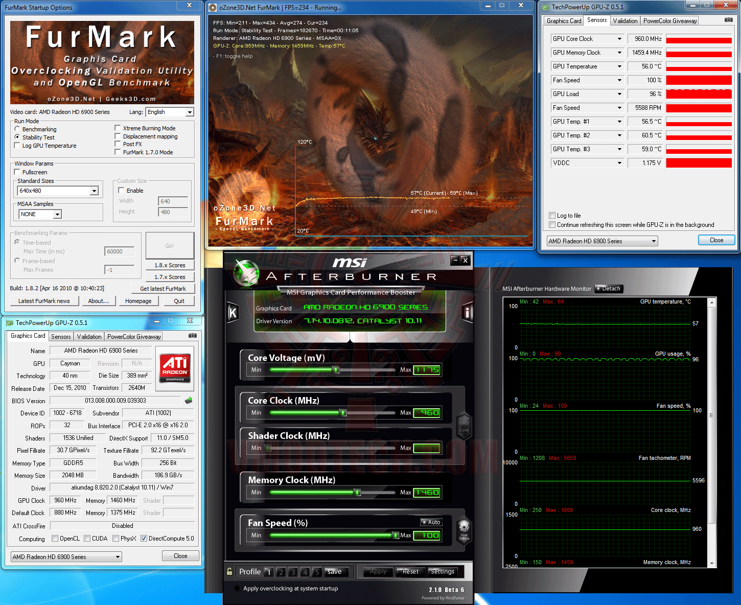741x605 pixels.
Task: Toggle Apply overclocking at system startup
Action: (237, 589)
